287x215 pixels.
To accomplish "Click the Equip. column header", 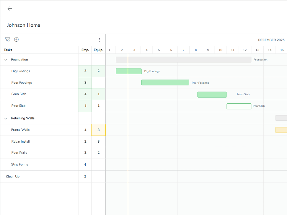I will 98,50.
